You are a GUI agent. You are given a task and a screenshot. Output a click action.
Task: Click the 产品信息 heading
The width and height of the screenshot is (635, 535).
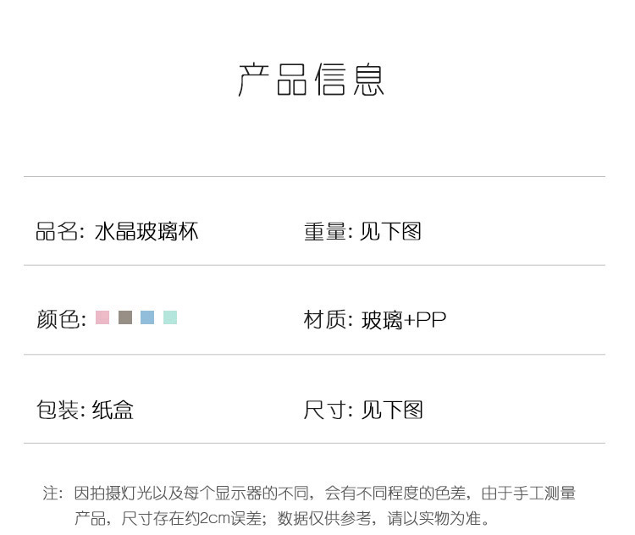click(x=311, y=80)
